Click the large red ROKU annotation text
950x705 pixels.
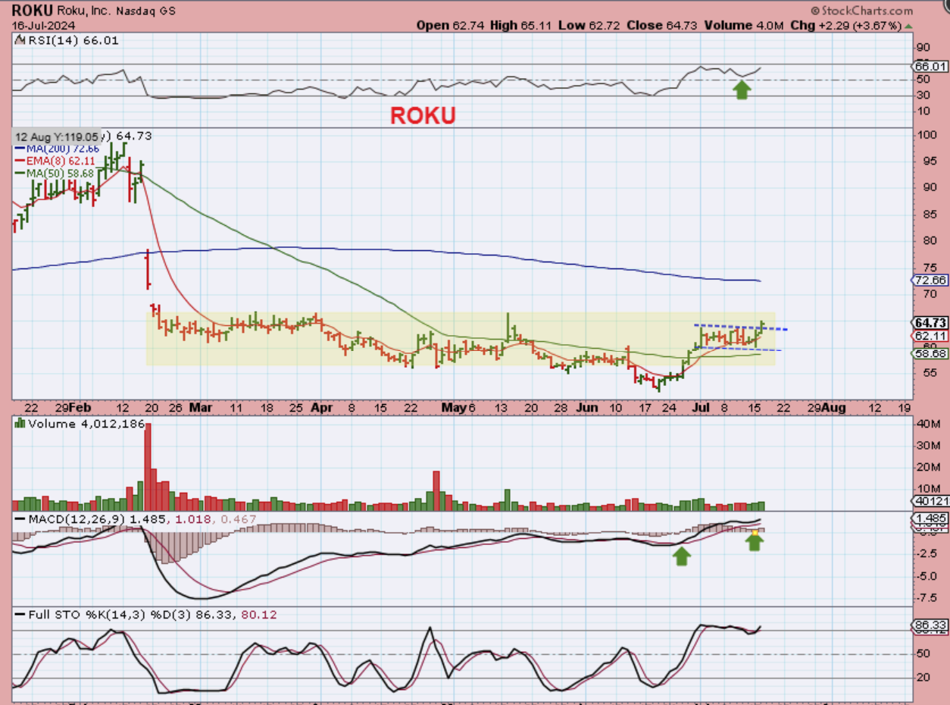[x=423, y=115]
